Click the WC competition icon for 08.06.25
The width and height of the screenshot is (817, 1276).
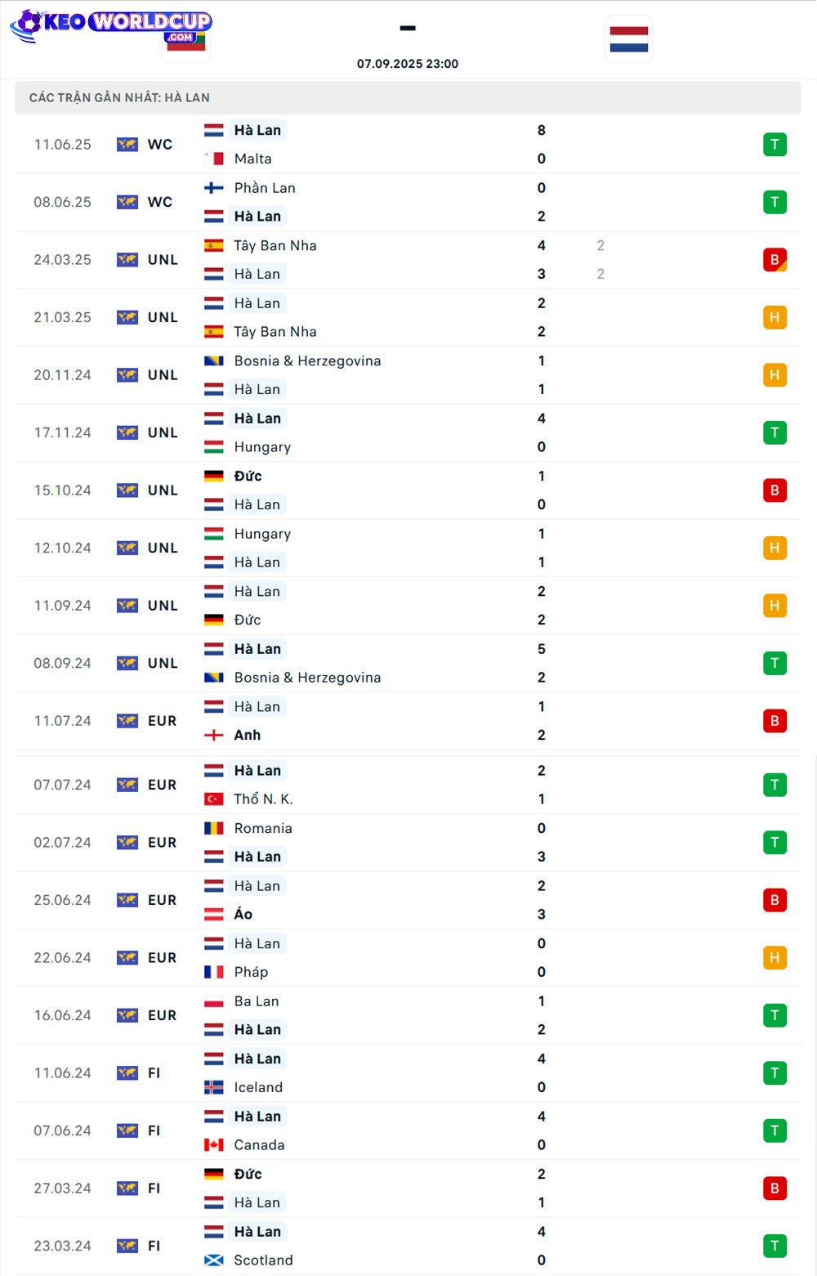[x=127, y=202]
